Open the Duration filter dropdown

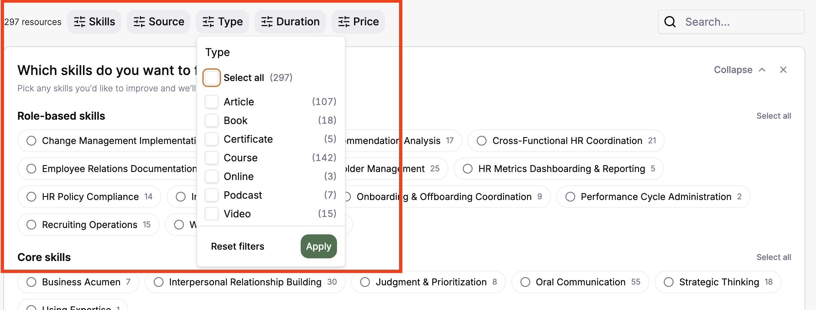pos(290,22)
